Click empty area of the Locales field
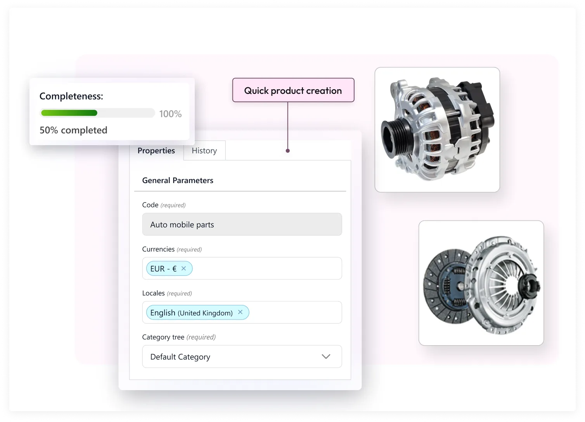This screenshot has height=422, width=585. point(294,312)
